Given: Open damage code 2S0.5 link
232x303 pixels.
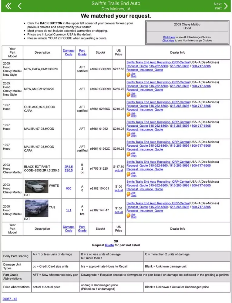Looking at the screenshot, I should [69, 170].
